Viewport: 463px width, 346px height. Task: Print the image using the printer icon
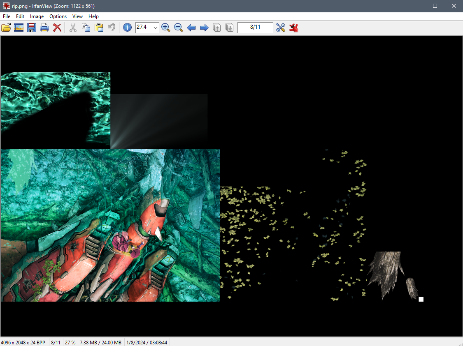click(x=44, y=28)
